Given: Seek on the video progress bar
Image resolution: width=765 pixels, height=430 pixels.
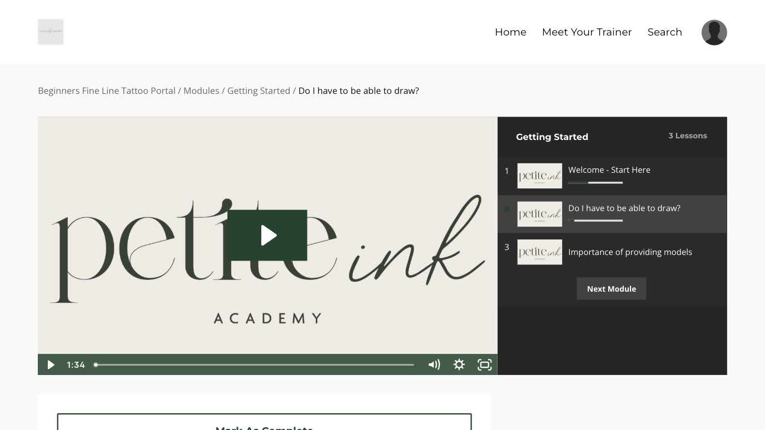Looking at the screenshot, I should click(x=254, y=365).
